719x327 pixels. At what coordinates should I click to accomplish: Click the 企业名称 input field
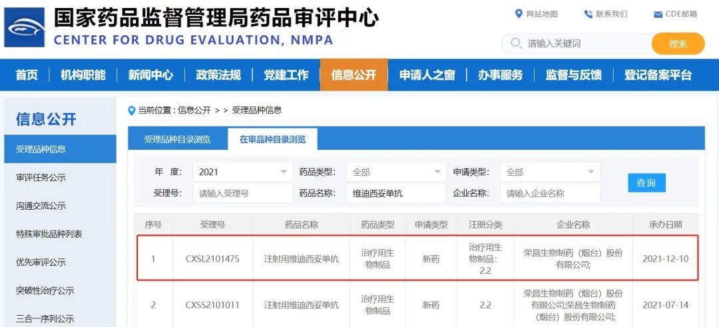551,193
